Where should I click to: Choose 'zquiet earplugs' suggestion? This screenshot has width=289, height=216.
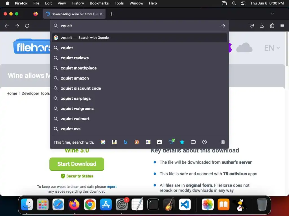coord(139,98)
